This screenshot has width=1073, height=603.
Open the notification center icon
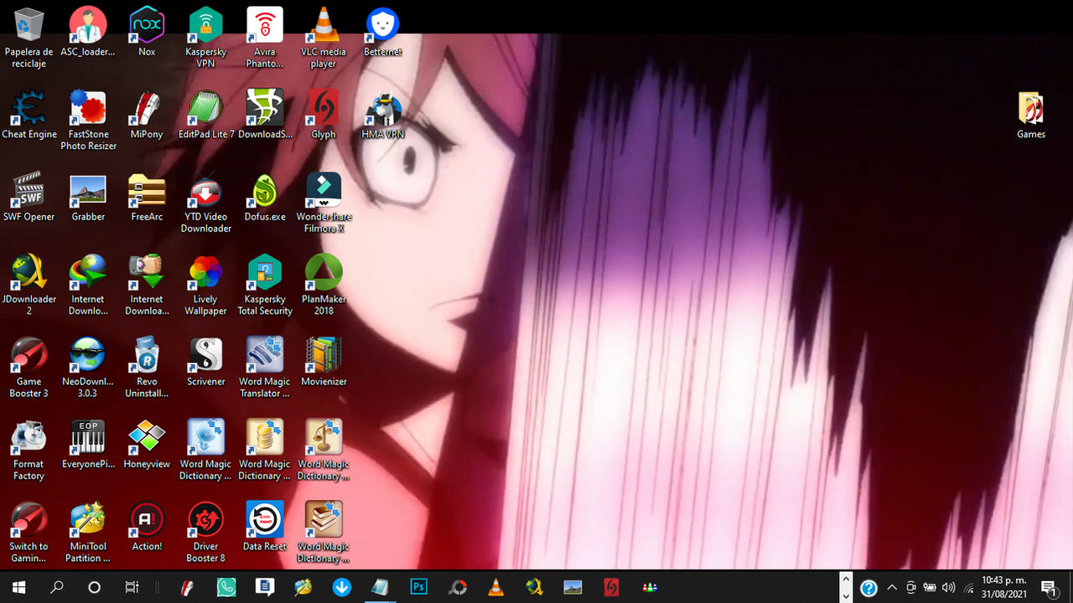(x=1049, y=587)
